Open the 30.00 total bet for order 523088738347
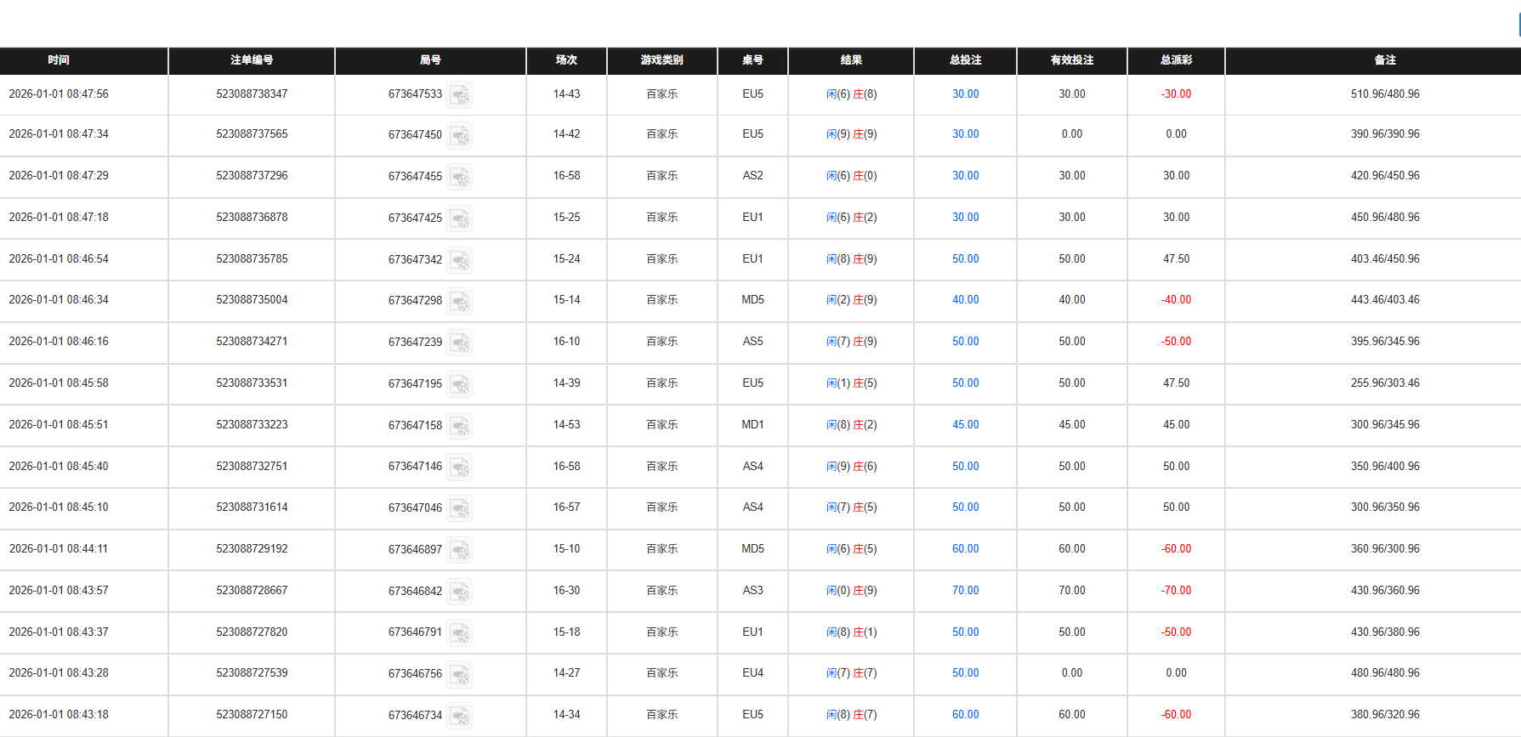Viewport: 1521px width, 737px height. coord(965,94)
